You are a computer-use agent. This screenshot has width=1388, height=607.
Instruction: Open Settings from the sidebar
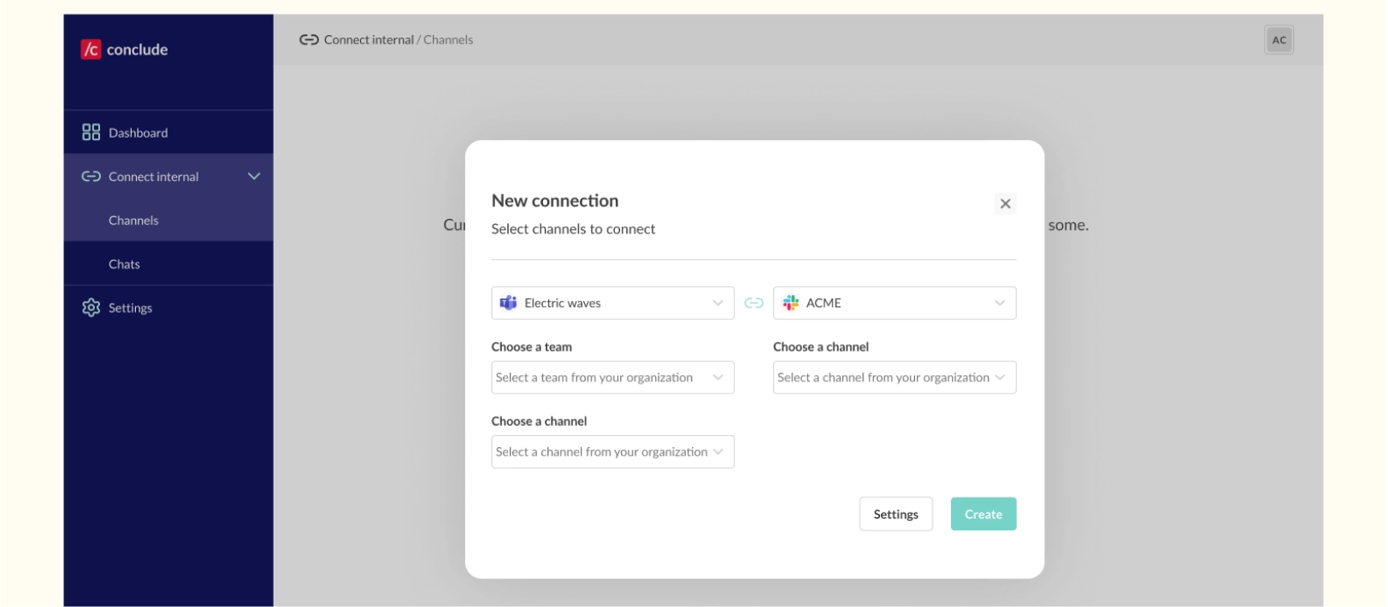(x=168, y=308)
